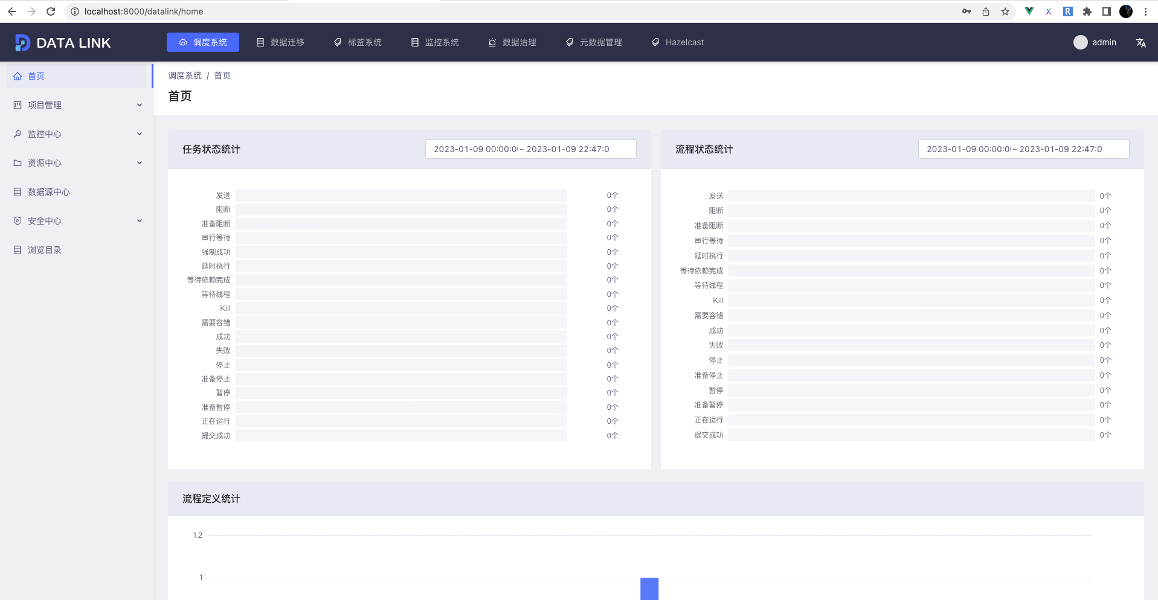Click the 首页 home icon in sidebar
This screenshot has height=600, width=1158.
point(18,76)
